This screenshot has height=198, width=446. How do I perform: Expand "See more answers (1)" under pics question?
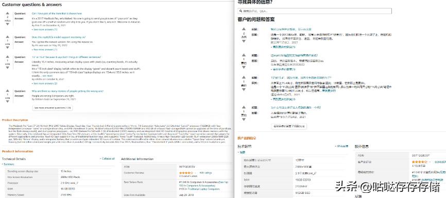tap(45, 29)
